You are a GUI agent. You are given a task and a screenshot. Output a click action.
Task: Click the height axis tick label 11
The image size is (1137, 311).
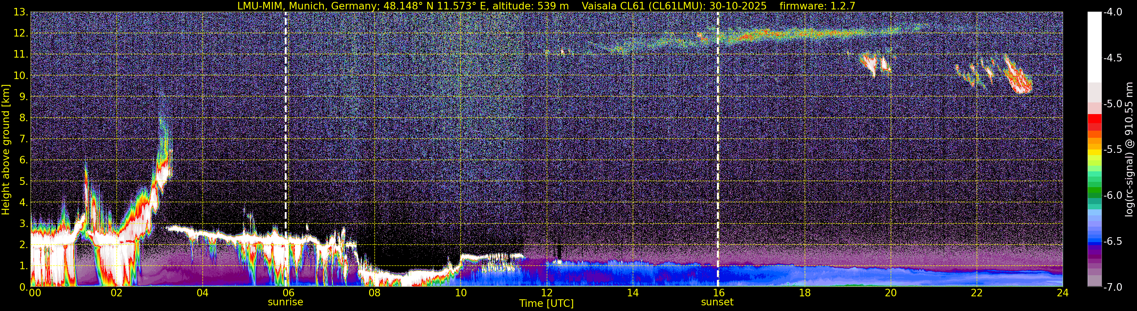click(x=21, y=55)
